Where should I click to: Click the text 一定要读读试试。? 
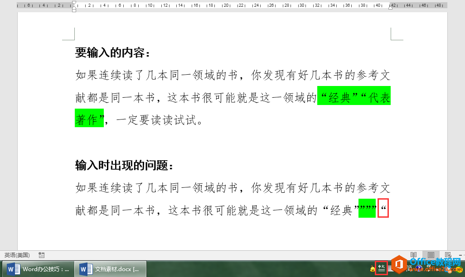point(159,120)
